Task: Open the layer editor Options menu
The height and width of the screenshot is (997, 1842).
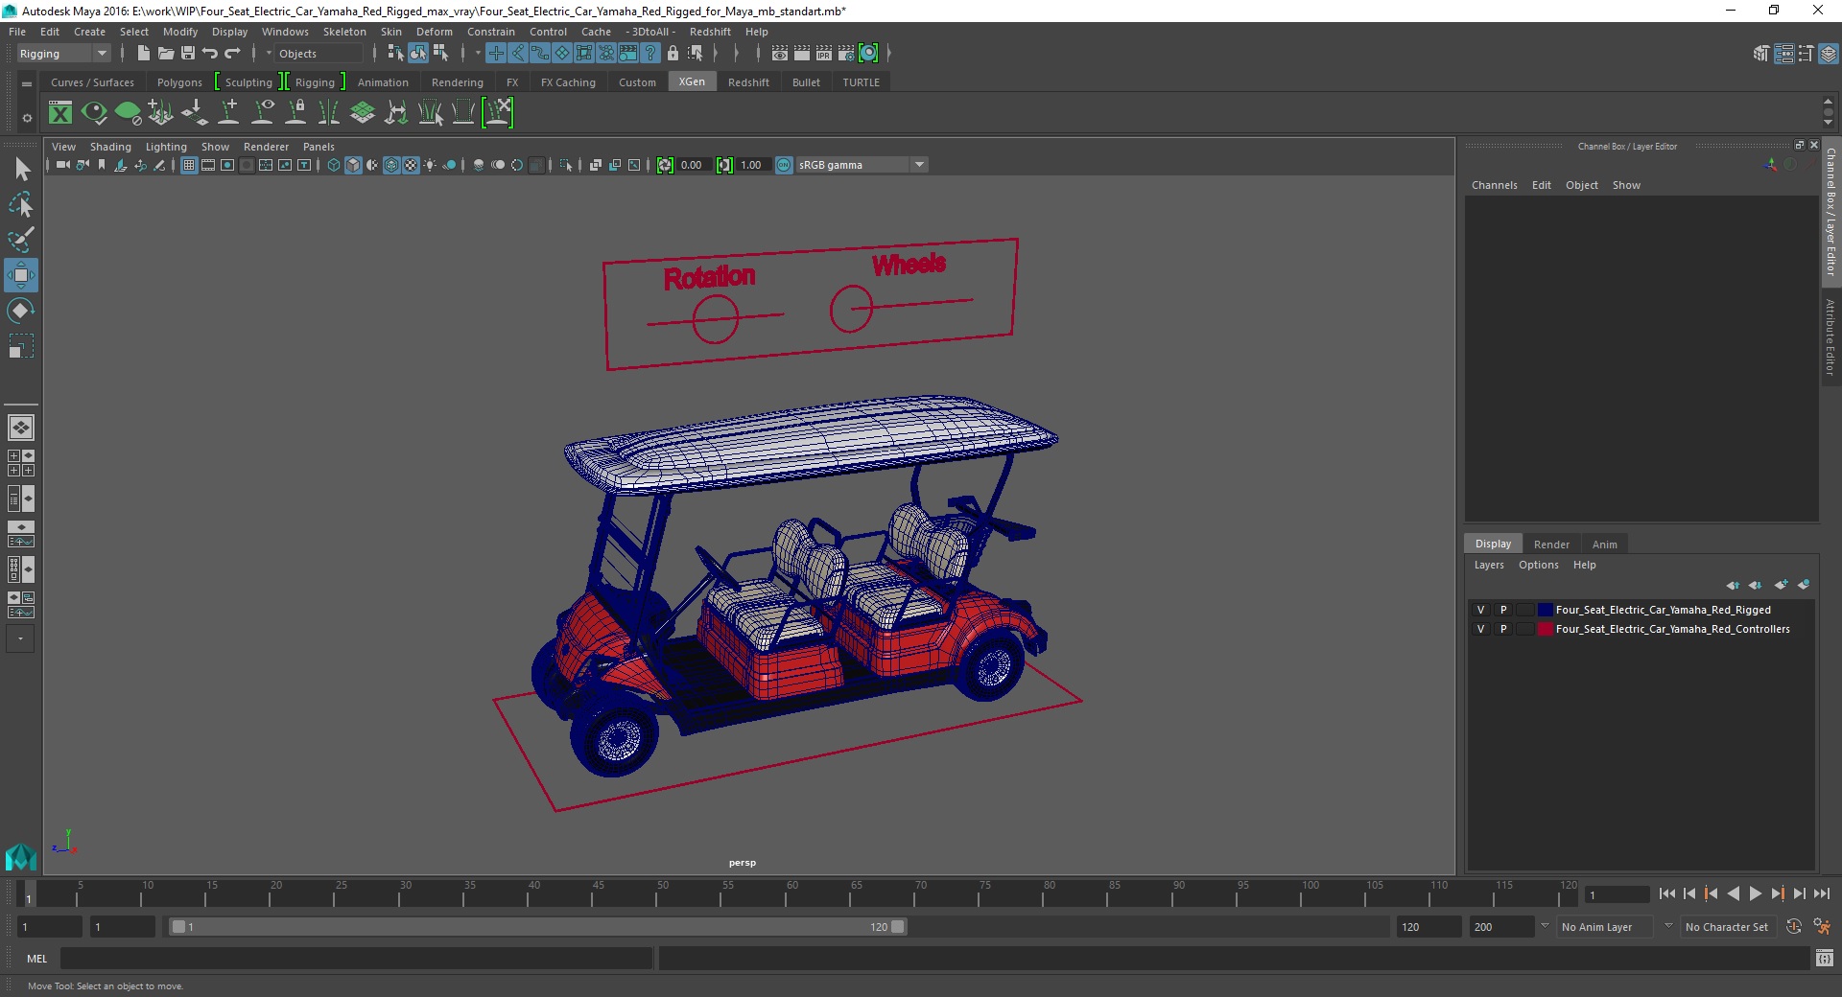Action: (x=1538, y=565)
